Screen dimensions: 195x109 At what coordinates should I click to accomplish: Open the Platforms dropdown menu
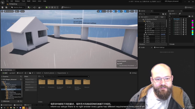click(x=66, y=7)
